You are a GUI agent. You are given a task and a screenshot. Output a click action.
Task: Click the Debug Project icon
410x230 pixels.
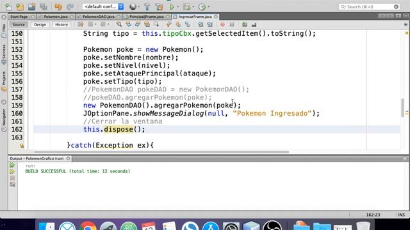186,7
